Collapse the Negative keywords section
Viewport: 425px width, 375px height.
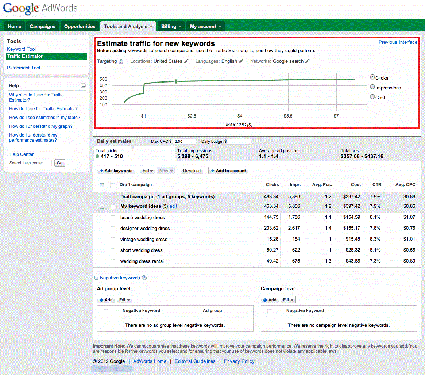point(97,278)
